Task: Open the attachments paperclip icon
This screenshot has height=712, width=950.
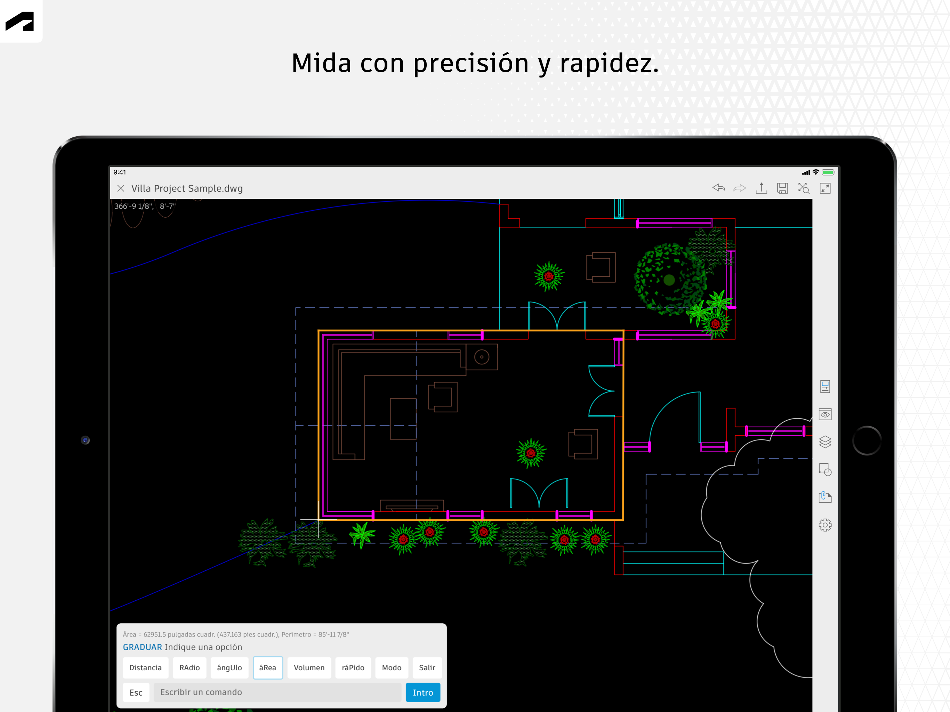Action: click(x=825, y=497)
